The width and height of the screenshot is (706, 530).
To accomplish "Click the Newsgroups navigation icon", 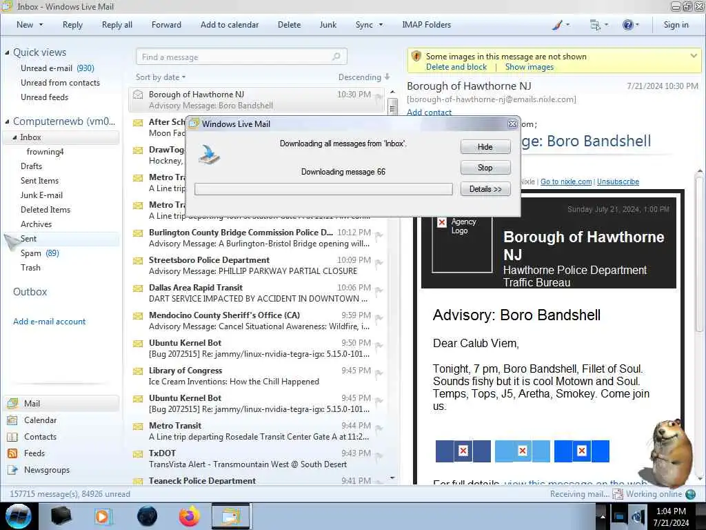I will point(12,470).
